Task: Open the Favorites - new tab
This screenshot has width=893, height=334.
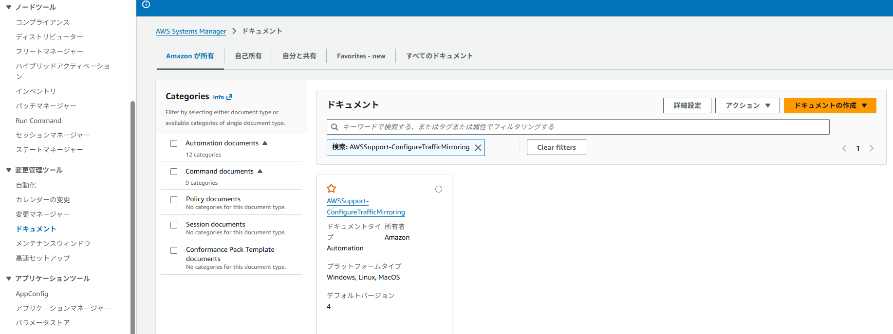Action: pos(361,56)
